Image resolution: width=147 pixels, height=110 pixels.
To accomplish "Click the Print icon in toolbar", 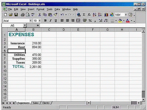I will (x=23, y=15).
